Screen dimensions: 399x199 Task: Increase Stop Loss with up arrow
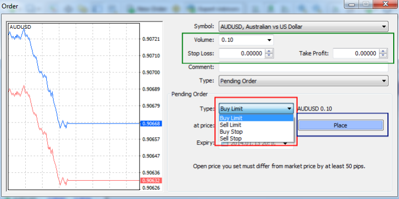[269, 51]
